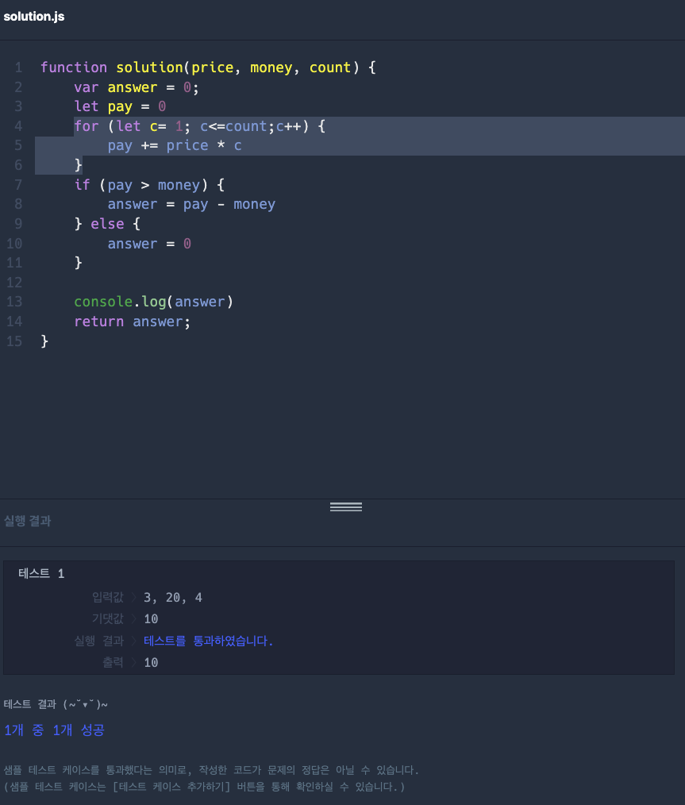
Task: Click the '기댓값' label
Action: (x=108, y=618)
